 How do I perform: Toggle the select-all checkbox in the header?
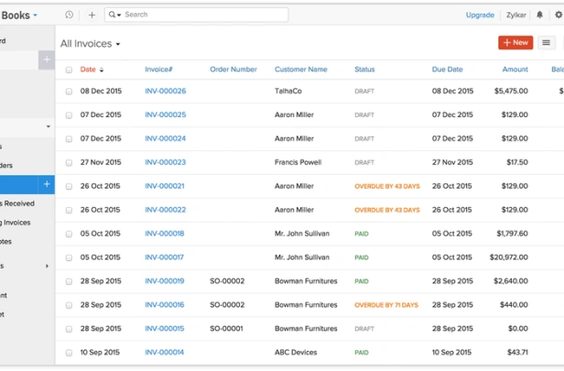point(69,70)
